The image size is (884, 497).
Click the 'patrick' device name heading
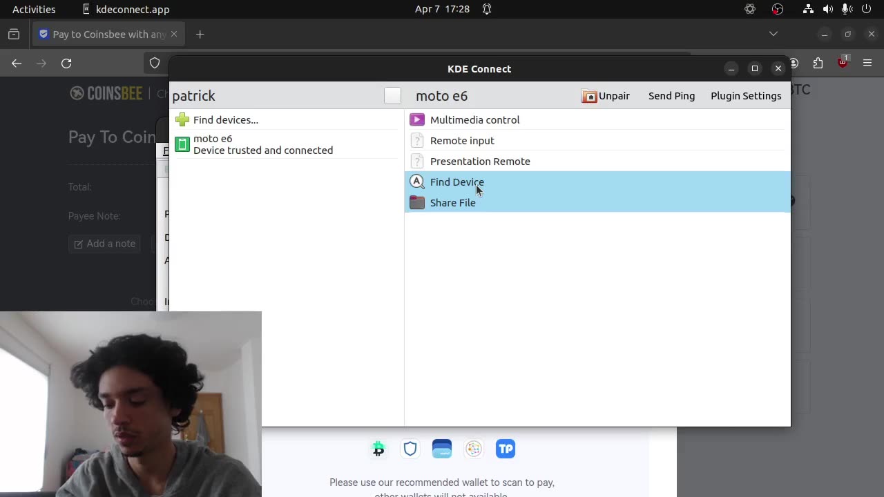(193, 96)
